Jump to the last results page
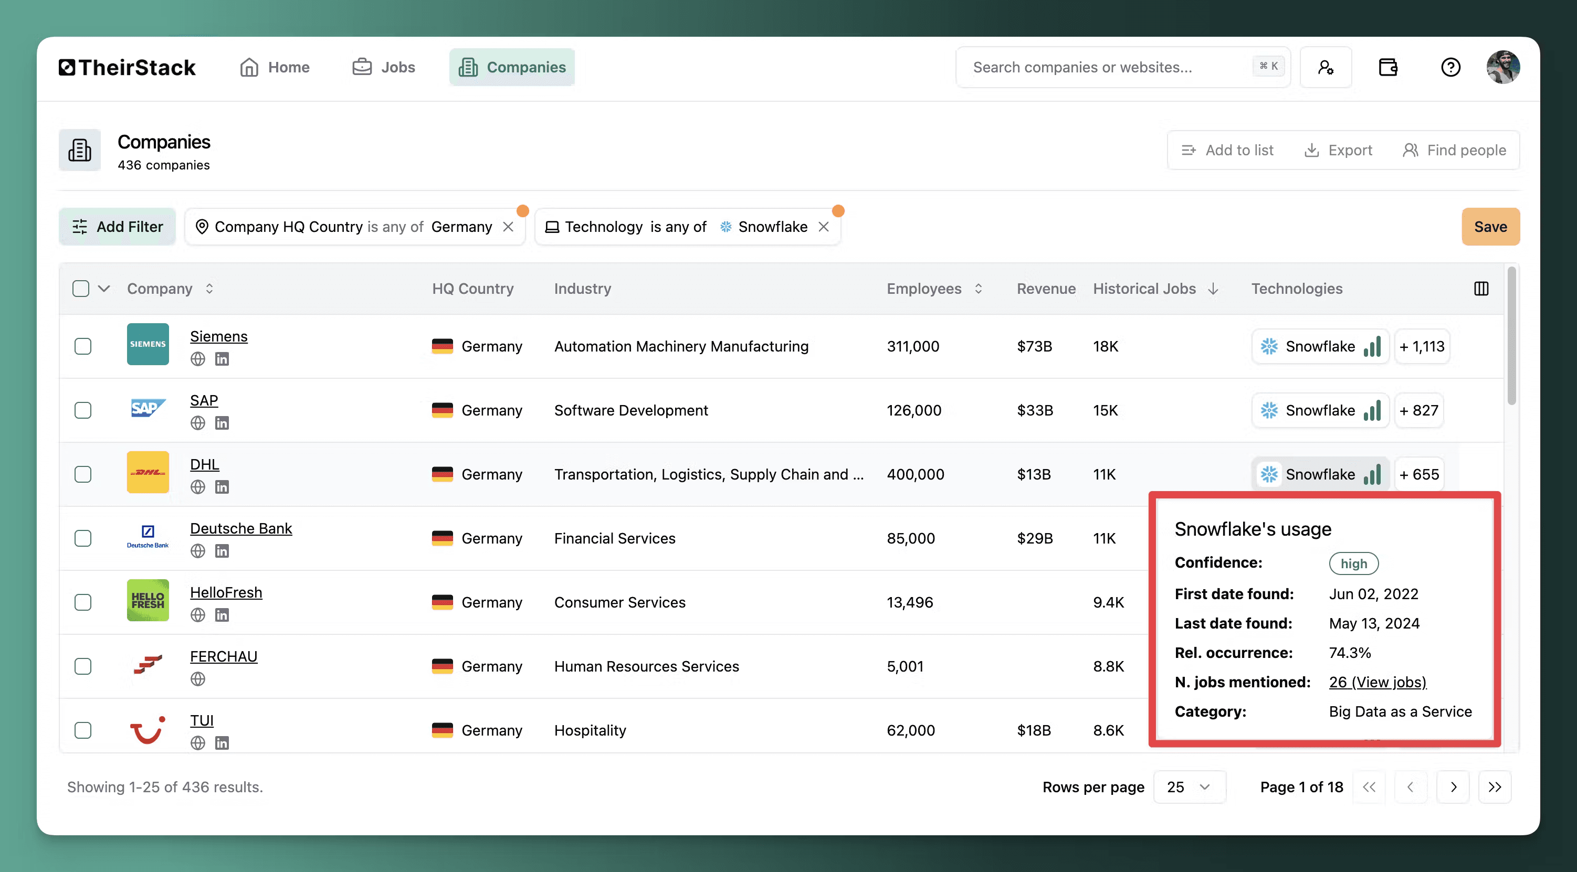This screenshot has height=872, width=1577. tap(1495, 788)
